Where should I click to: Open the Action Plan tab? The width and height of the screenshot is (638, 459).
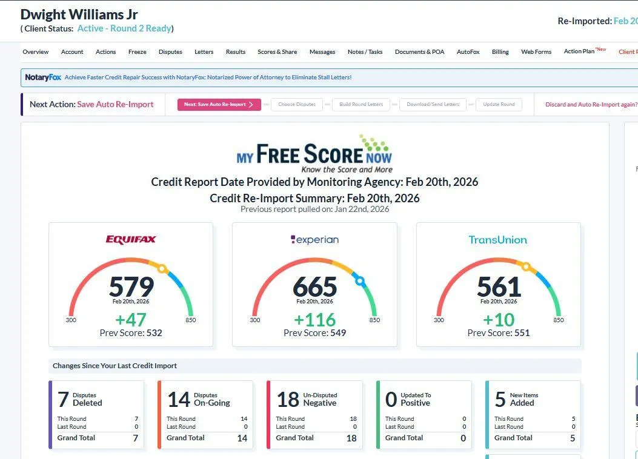(585, 51)
